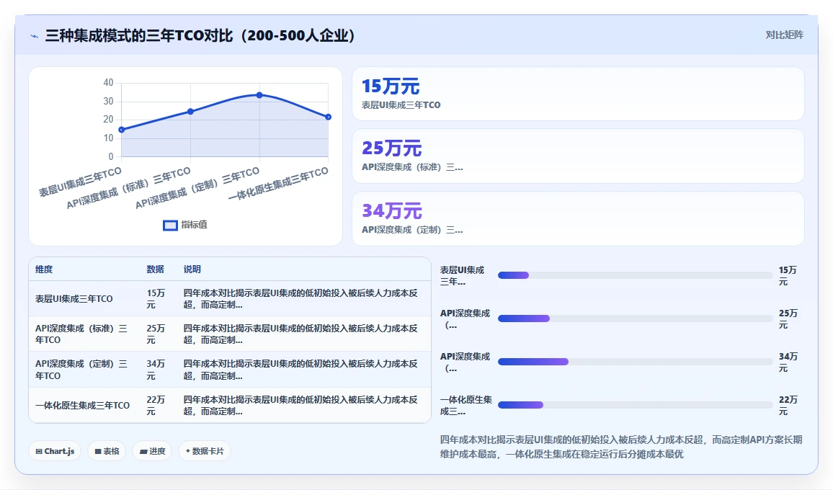
Task: Click the 数据 column header
Action: 155,269
